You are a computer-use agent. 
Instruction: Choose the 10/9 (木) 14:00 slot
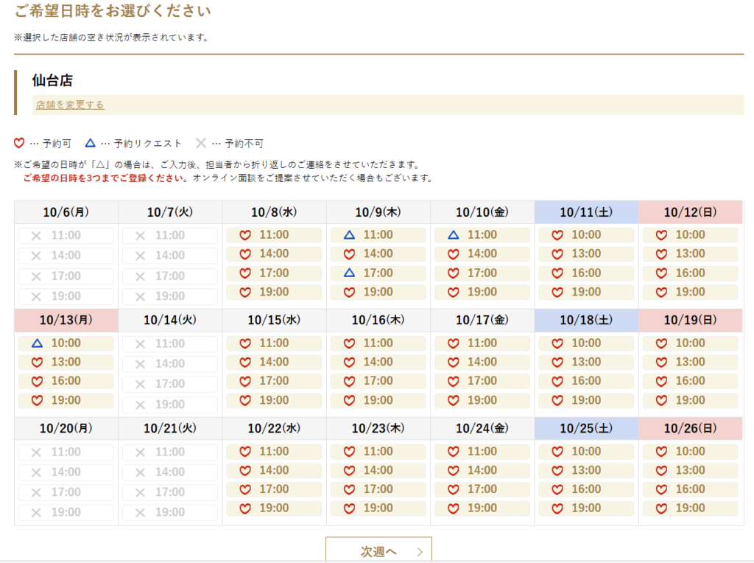(x=378, y=253)
